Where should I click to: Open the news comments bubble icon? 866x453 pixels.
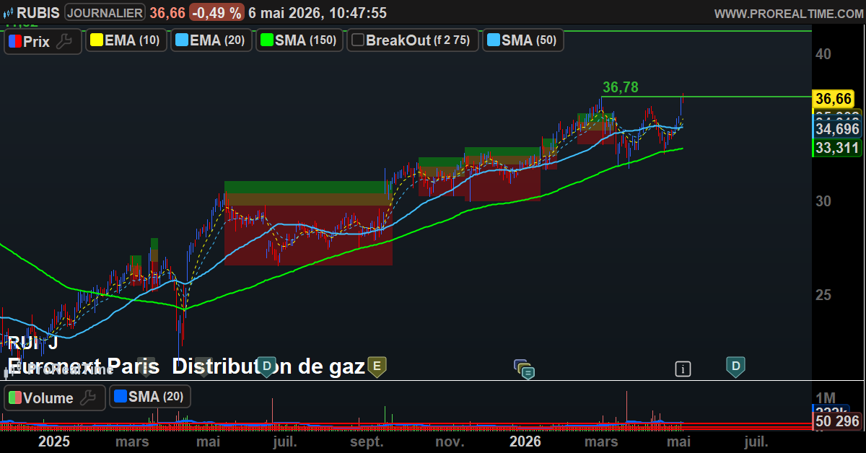click(x=525, y=369)
